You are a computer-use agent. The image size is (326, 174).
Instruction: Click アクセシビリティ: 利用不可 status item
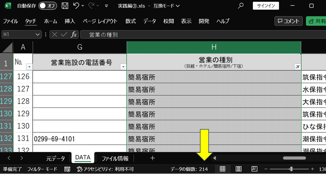(105, 169)
